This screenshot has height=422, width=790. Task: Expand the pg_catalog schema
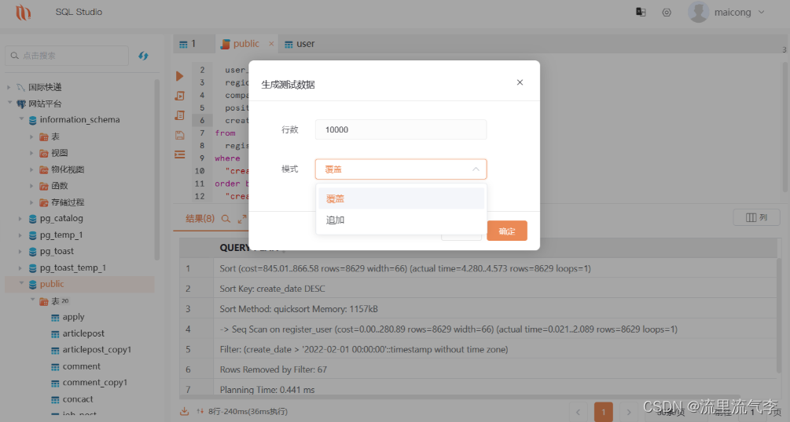click(20, 218)
